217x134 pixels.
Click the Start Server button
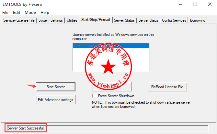tap(56, 87)
